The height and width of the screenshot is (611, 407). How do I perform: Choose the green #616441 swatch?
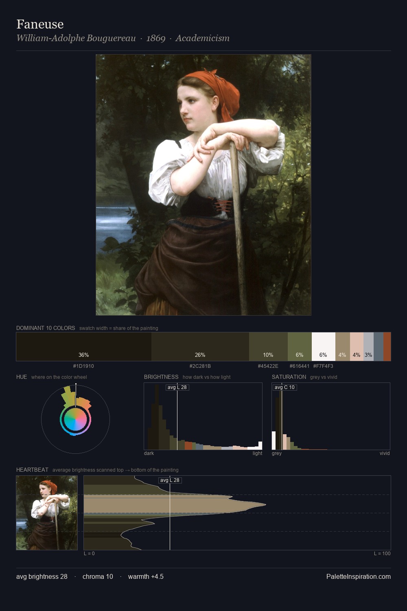(300, 347)
